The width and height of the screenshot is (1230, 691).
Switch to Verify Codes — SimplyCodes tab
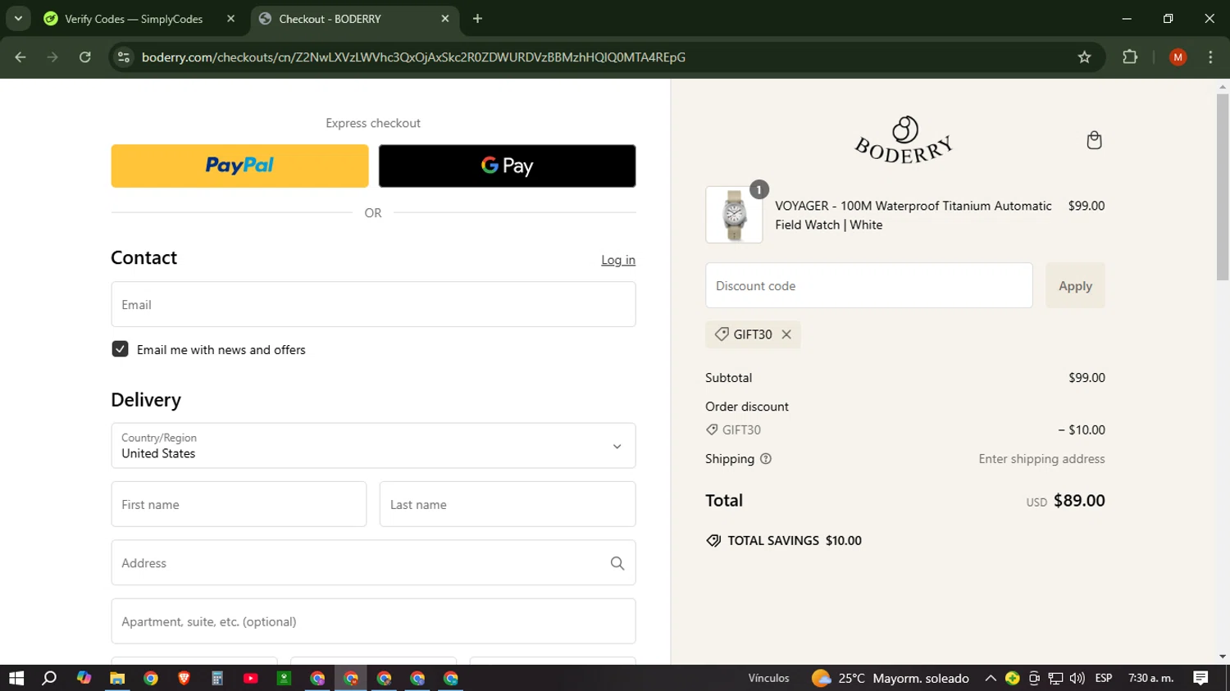click(133, 19)
